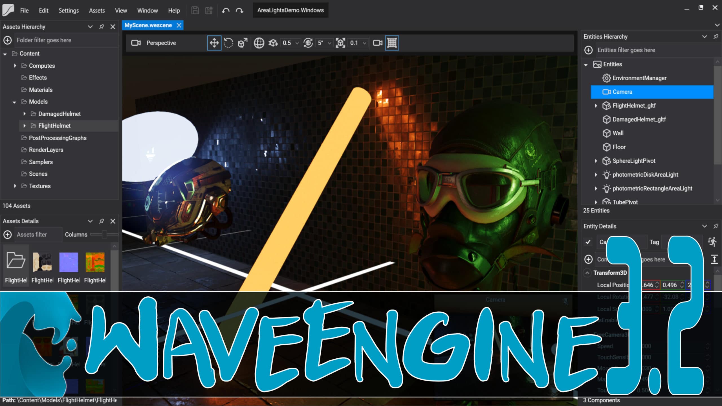Toggle the viewport grid display icon
Viewport: 722px width, 406px height.
pos(392,43)
